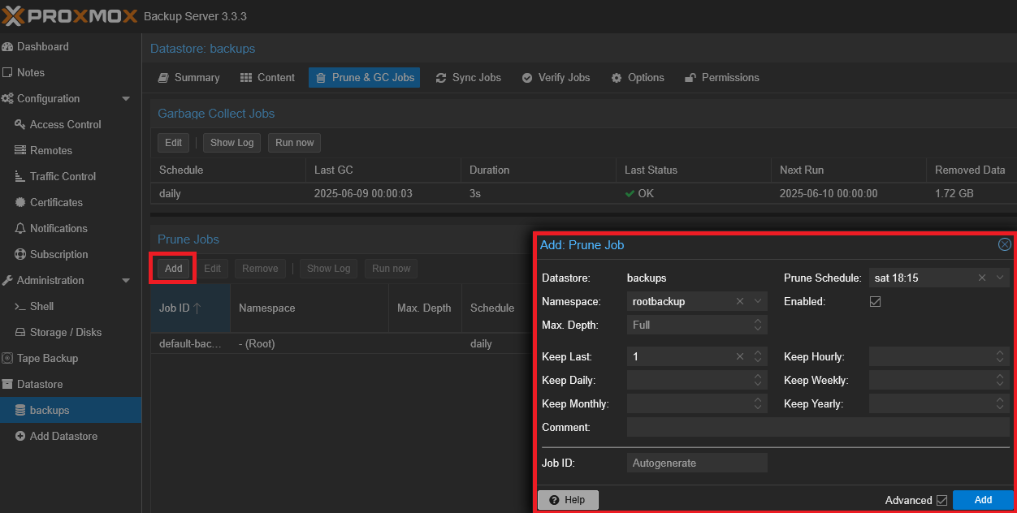
Task: Switch to the Options tab
Action: click(x=638, y=78)
